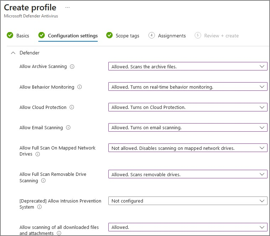This screenshot has height=236, width=270.
Task: Click info icon beside Allow Email Scanning
Action: pyautogui.click(x=68, y=127)
